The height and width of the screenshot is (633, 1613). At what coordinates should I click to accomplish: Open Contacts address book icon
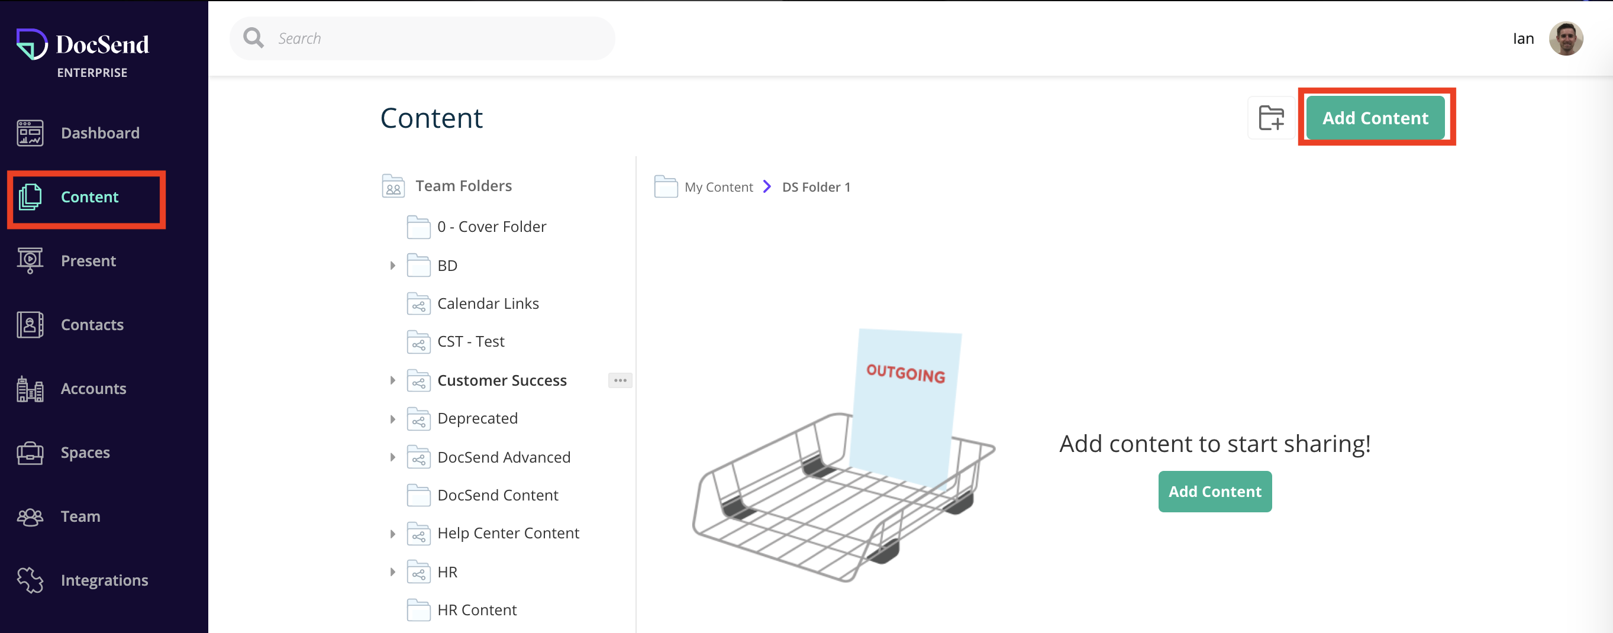[x=30, y=324]
